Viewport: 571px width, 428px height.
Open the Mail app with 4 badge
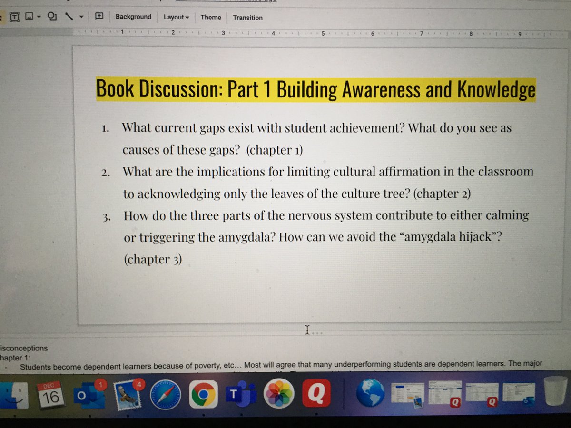point(128,394)
